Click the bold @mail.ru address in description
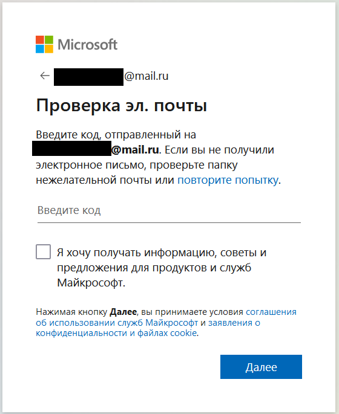The image size is (339, 414). point(135,150)
